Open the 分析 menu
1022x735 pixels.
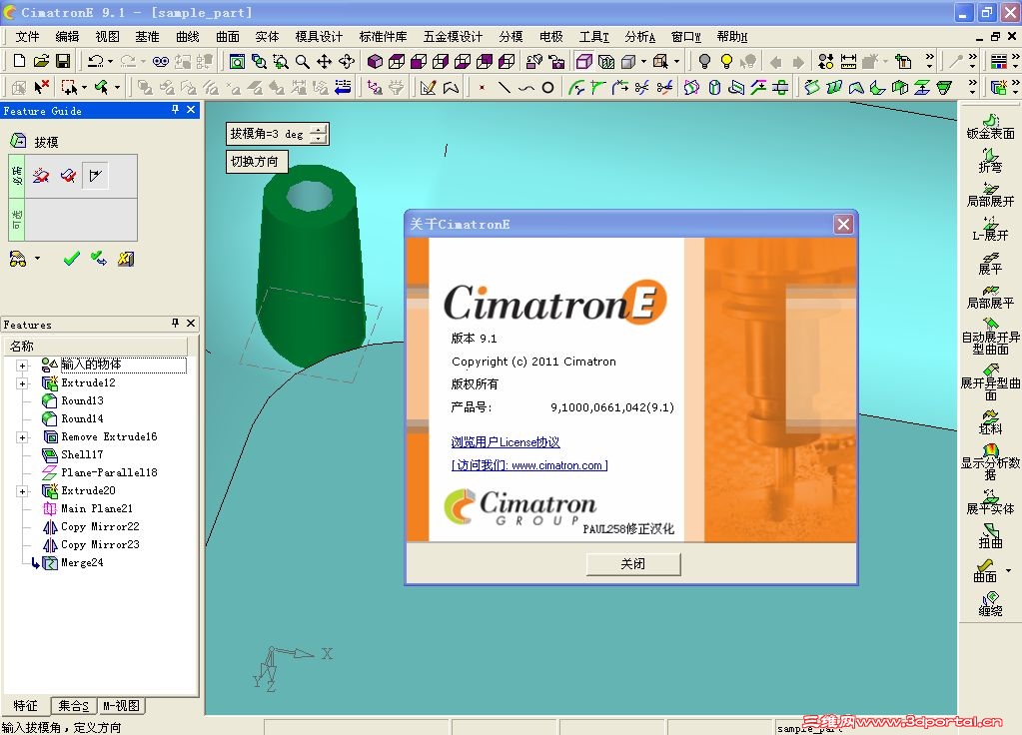coord(640,37)
